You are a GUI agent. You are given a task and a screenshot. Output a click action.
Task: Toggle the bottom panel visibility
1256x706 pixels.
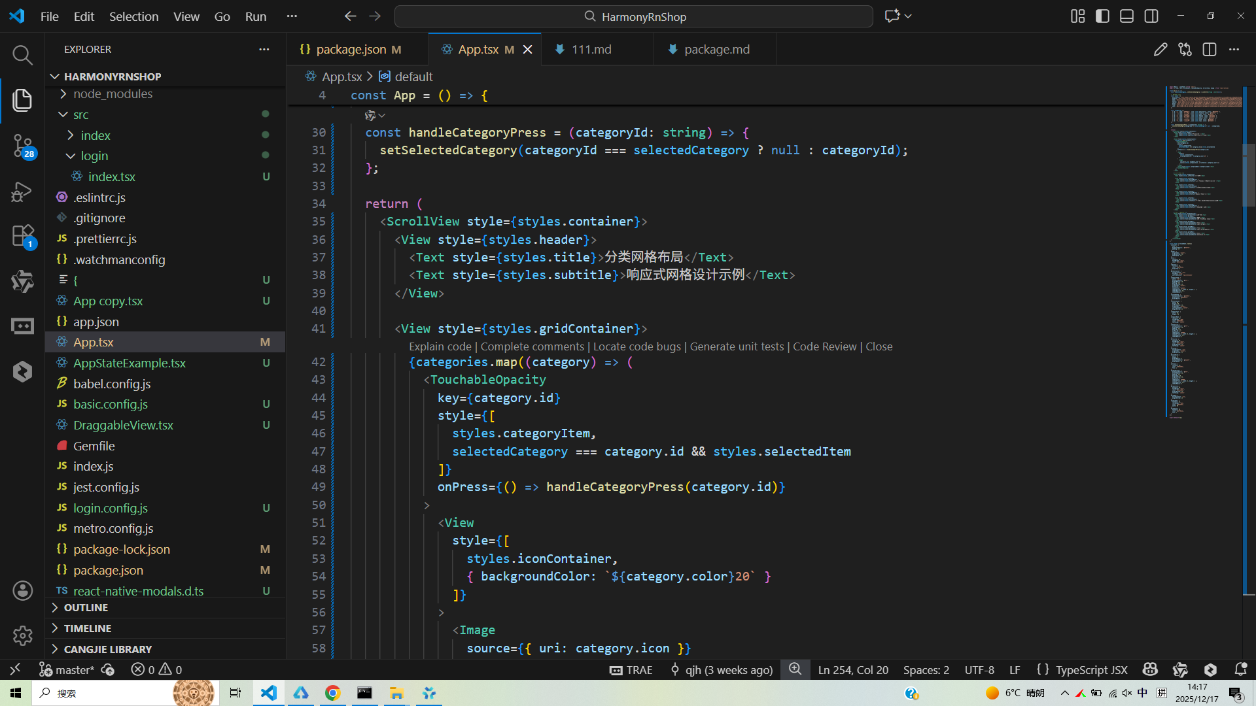tap(1126, 16)
